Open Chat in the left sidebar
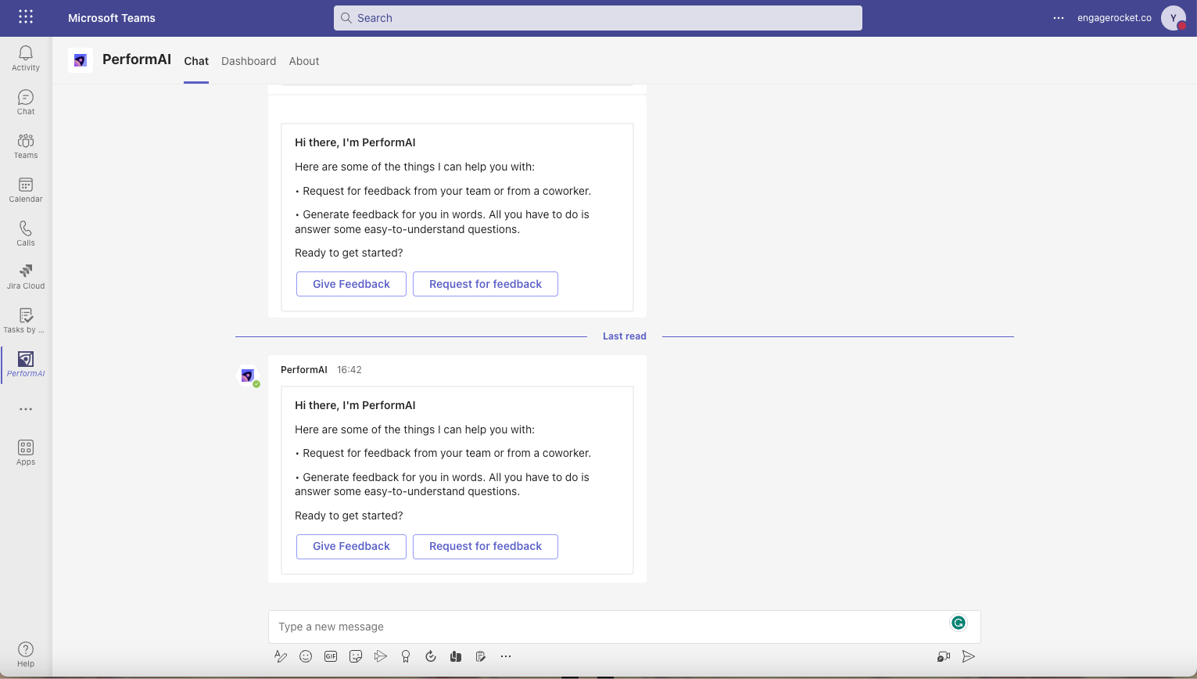This screenshot has height=679, width=1197. pyautogui.click(x=26, y=102)
